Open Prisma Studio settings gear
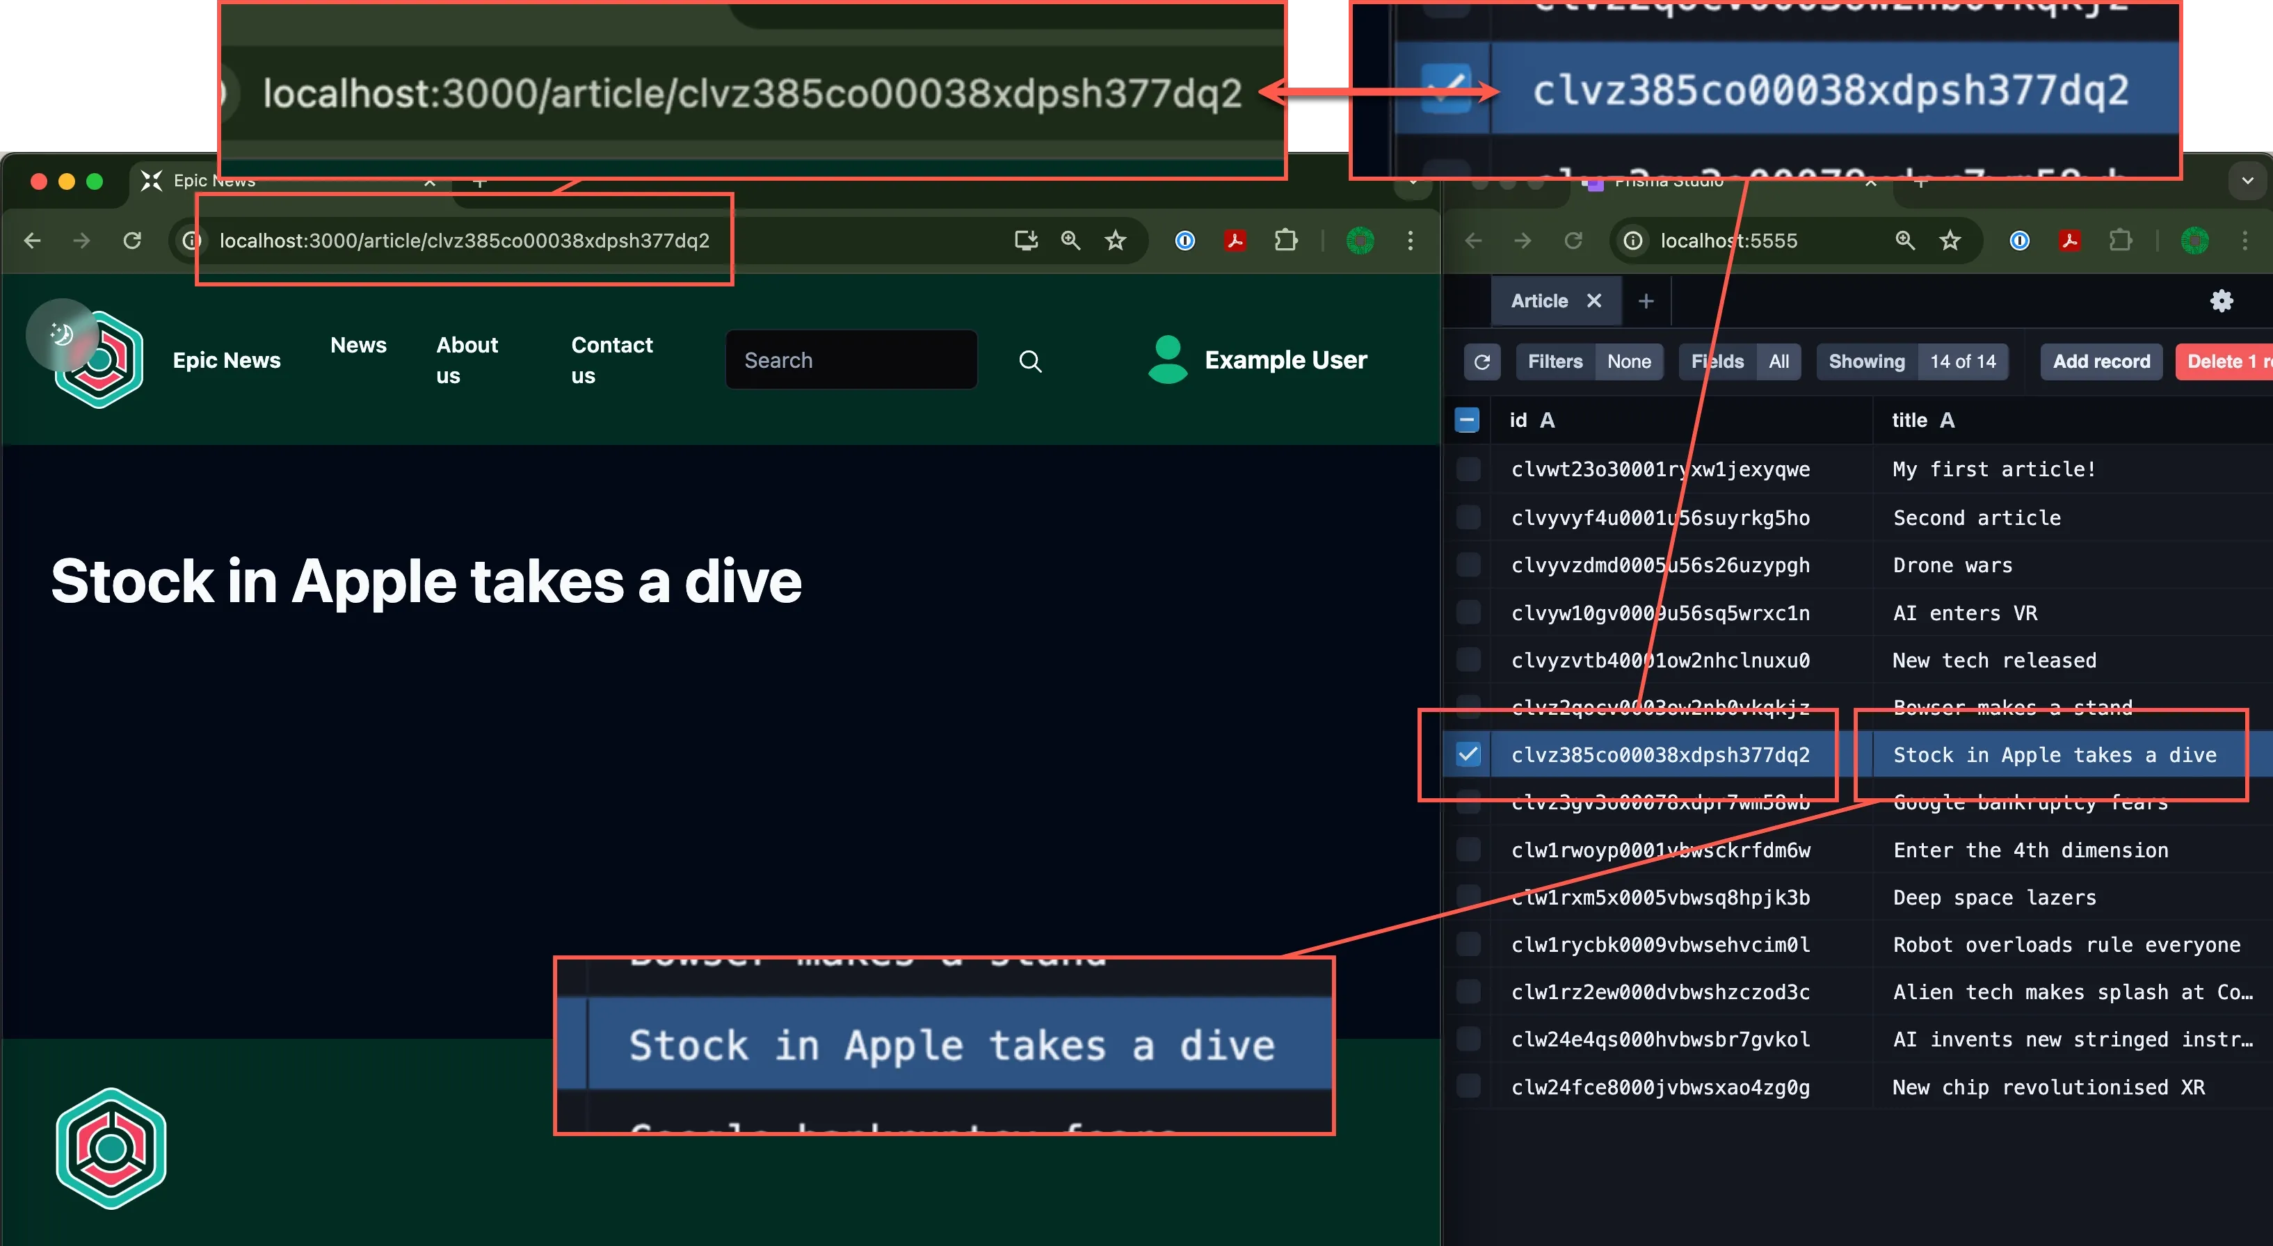2273x1246 pixels. point(2221,300)
